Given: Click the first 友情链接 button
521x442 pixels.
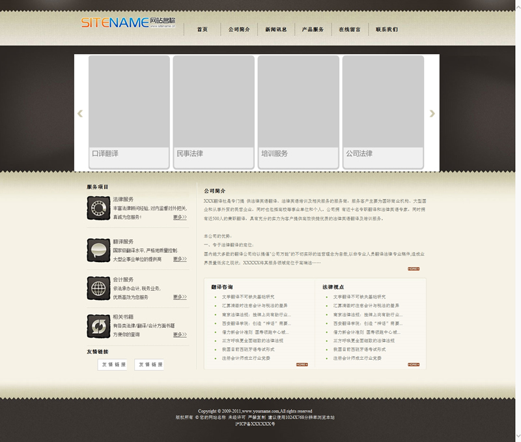Looking at the screenshot, I should tap(113, 364).
